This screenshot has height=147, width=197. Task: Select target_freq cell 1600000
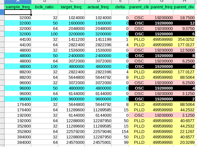click(71, 23)
